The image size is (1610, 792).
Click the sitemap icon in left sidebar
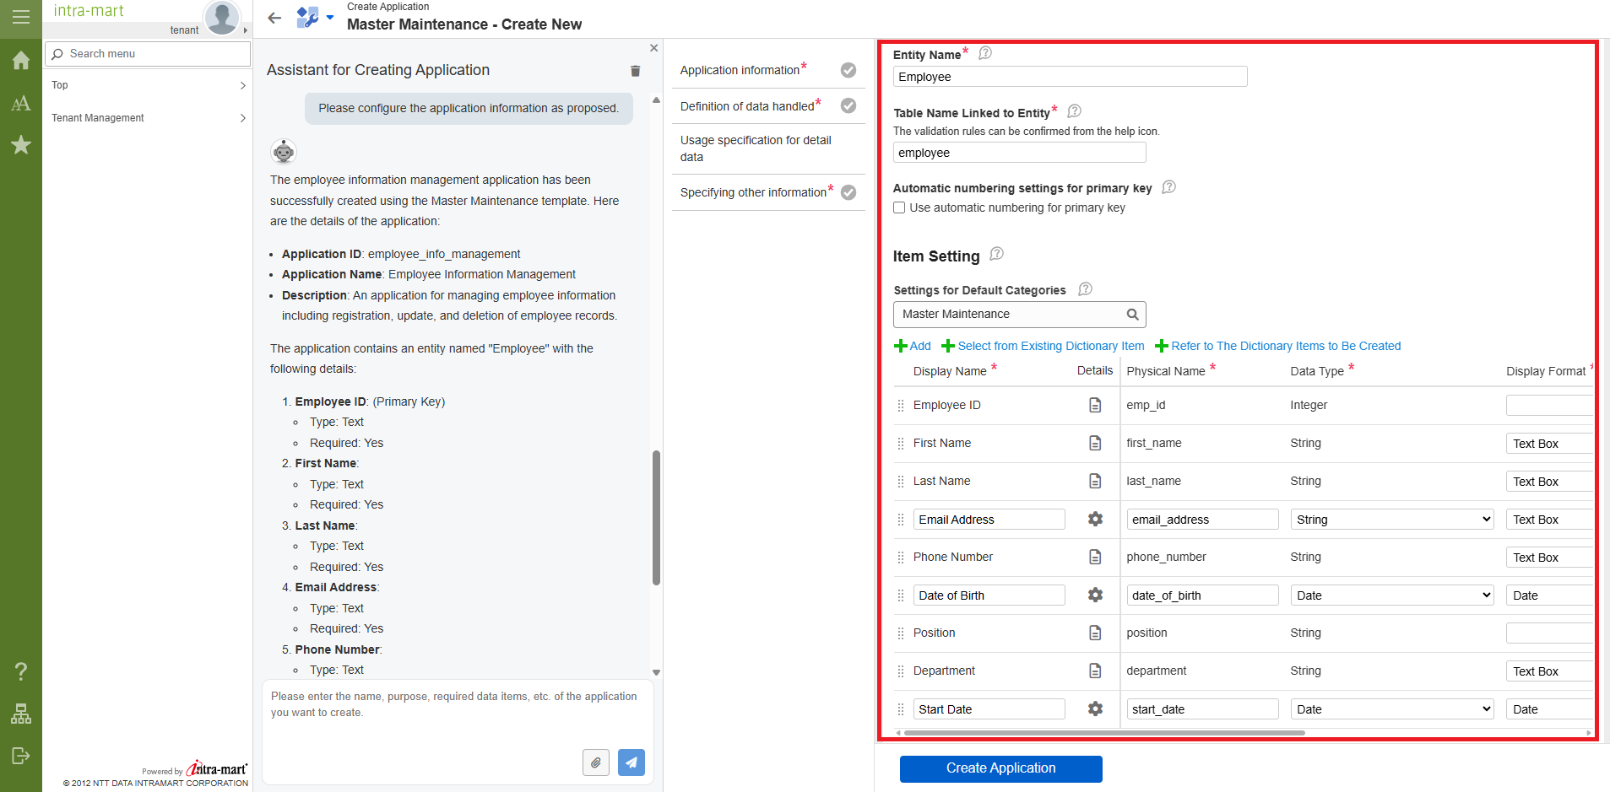click(21, 714)
